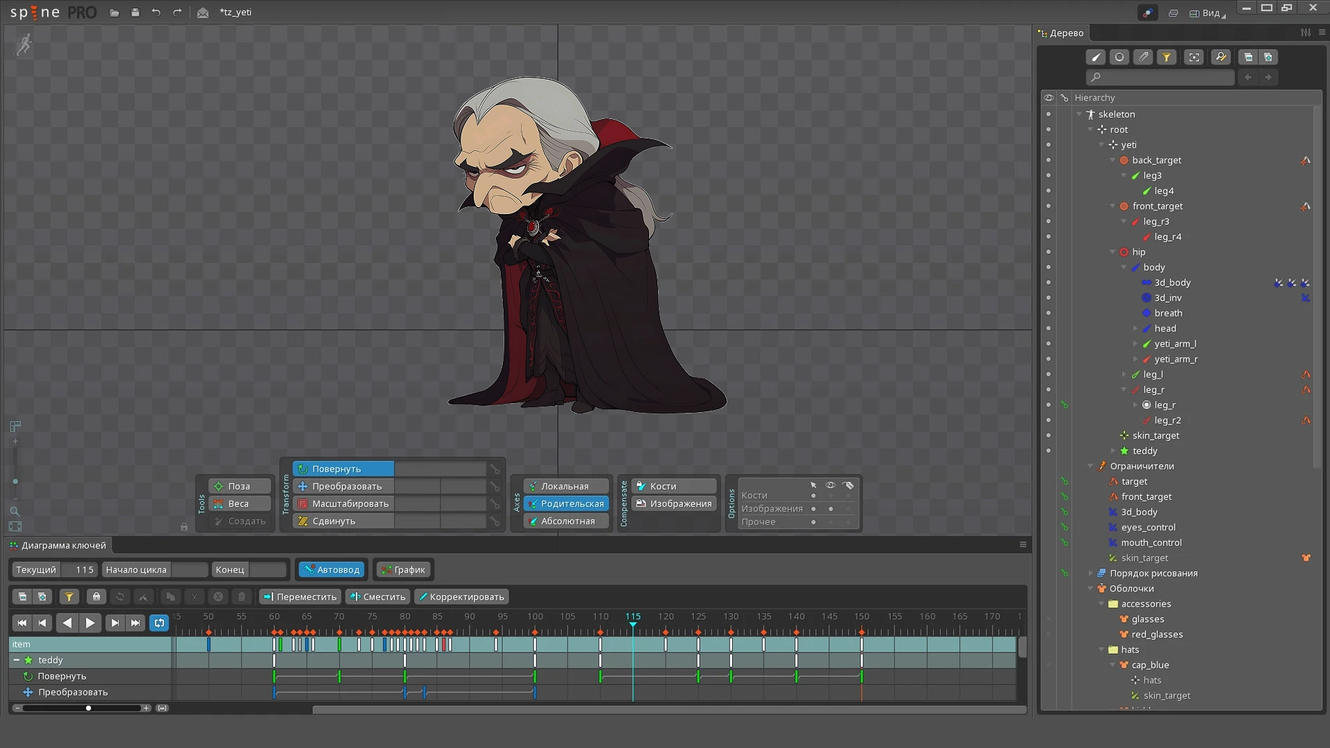The image size is (1330, 748).
Task: Click the timeline loop/repeat playback button
Action: click(x=159, y=623)
